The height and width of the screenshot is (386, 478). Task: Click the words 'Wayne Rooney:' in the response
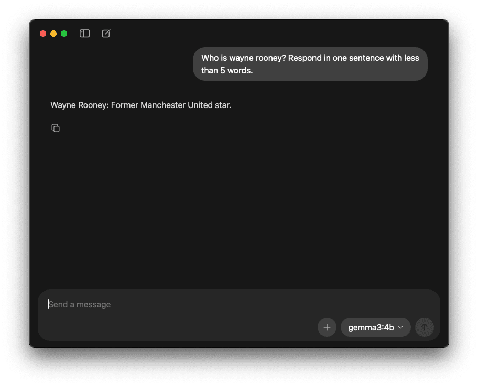80,105
